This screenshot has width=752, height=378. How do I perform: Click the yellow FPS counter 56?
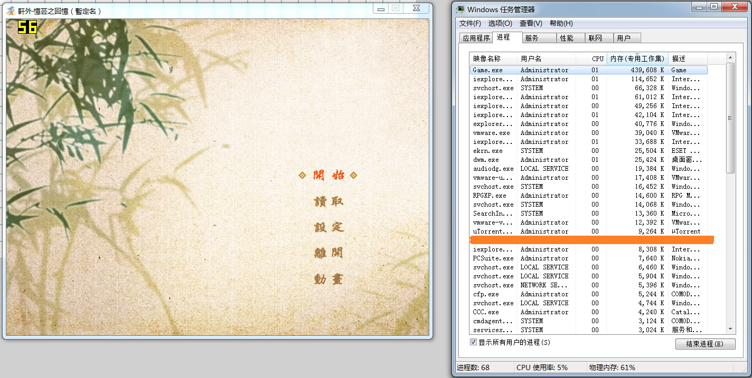pyautogui.click(x=27, y=27)
